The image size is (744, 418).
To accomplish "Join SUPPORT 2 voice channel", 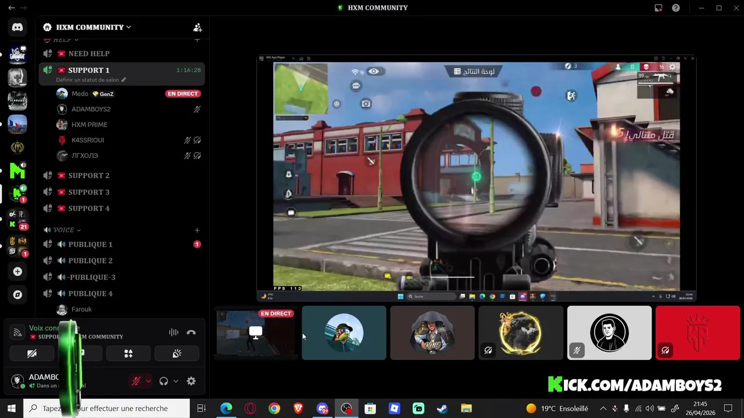I will point(121,175).
